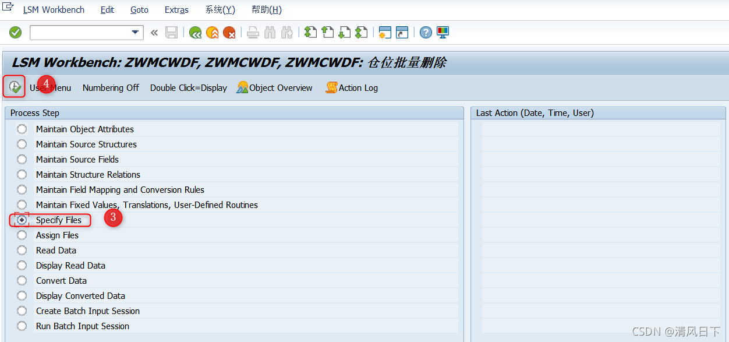
Task: Select the Read Data radio button
Action: (22, 250)
